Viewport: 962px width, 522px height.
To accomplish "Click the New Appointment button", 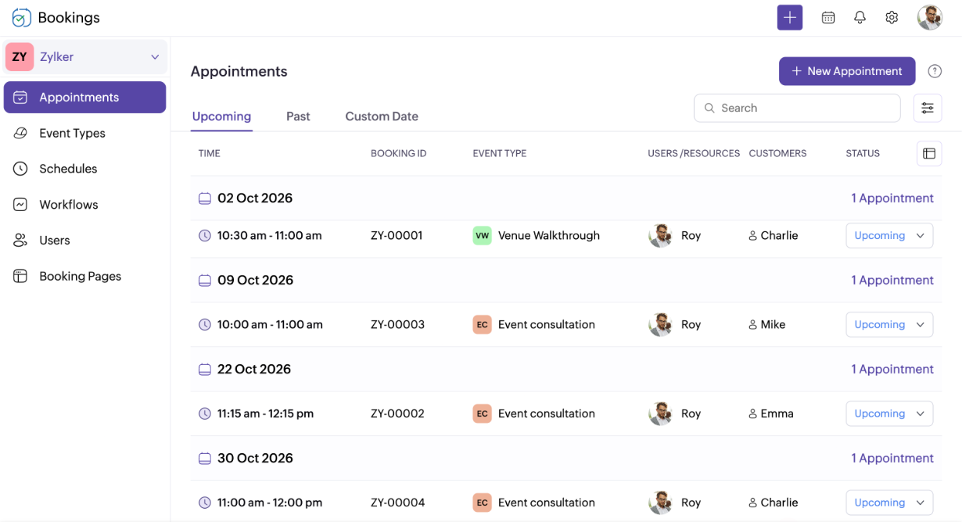I will (x=847, y=71).
